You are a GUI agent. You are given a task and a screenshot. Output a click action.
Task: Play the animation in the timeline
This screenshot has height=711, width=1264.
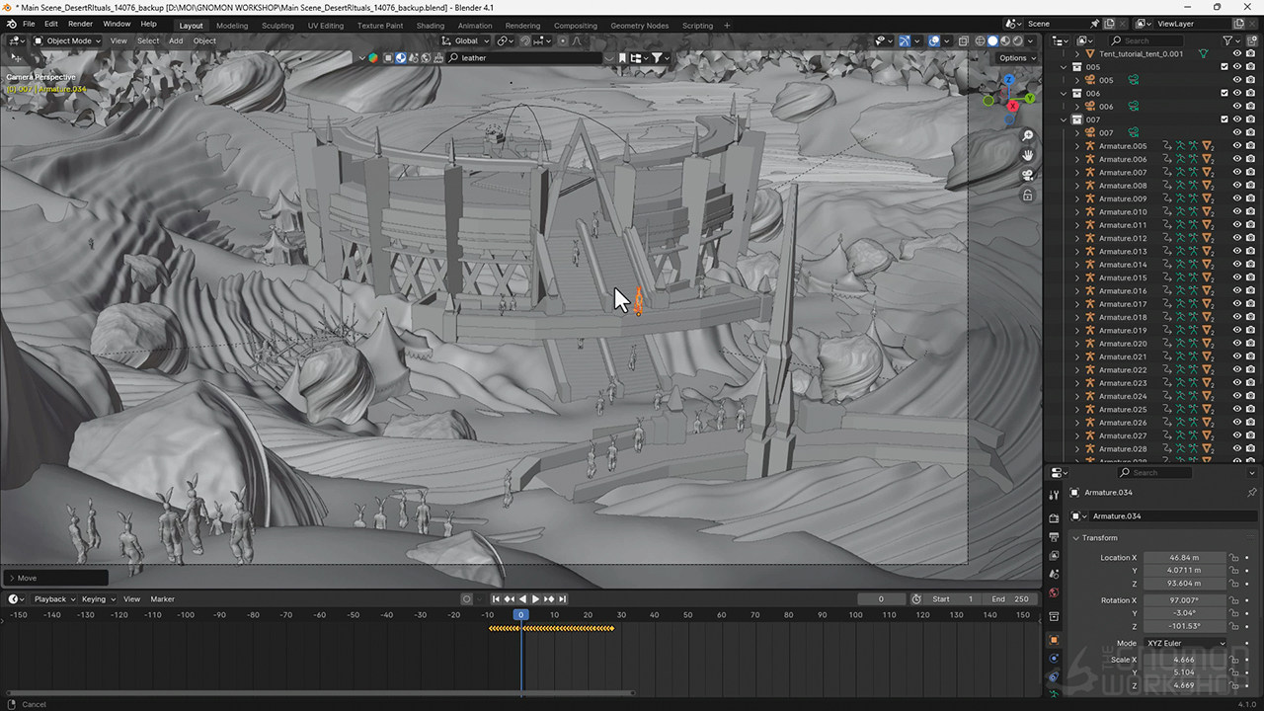(x=535, y=598)
